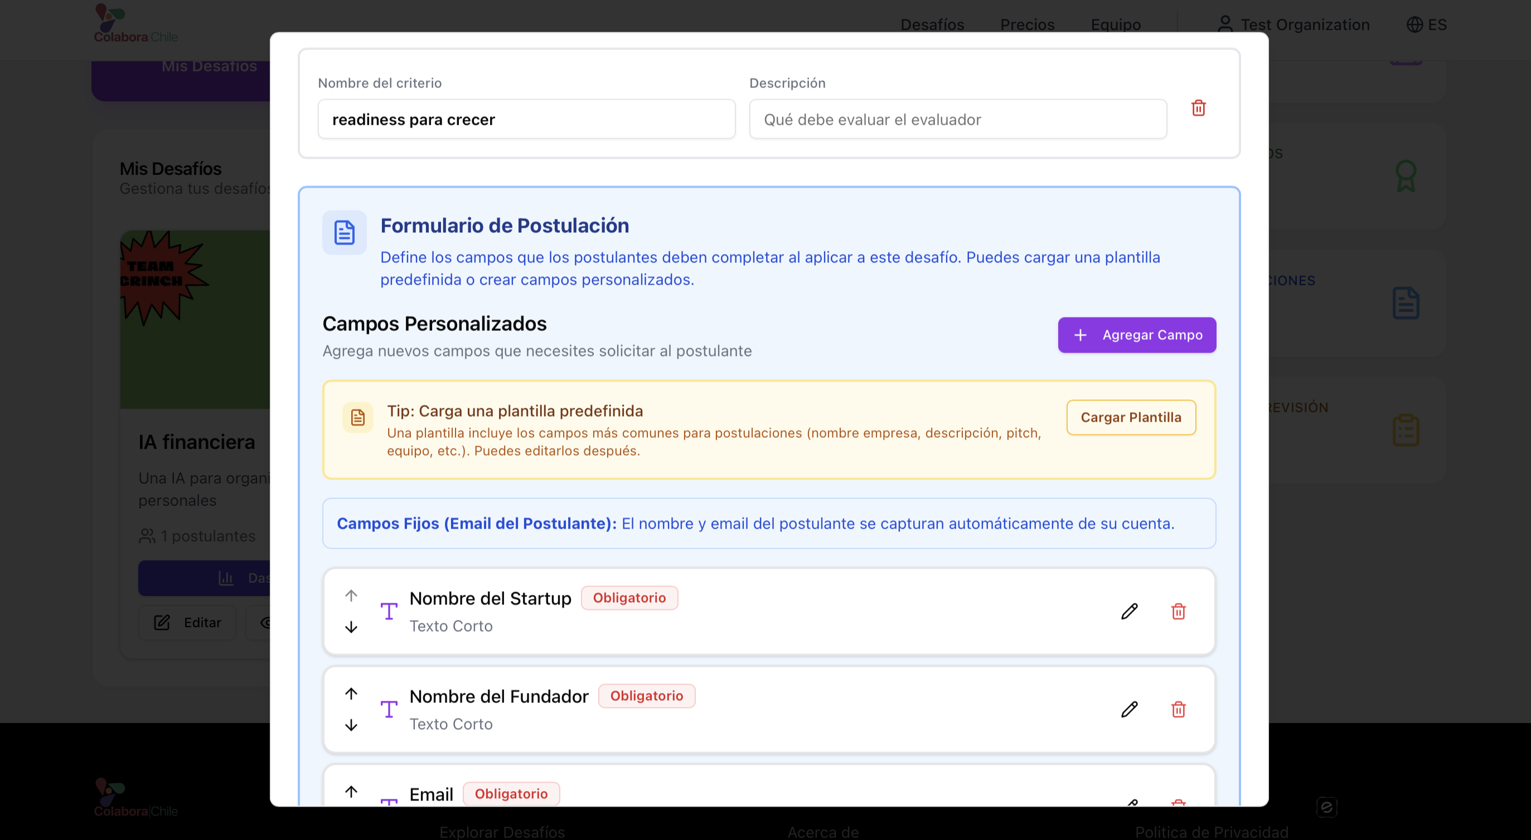Click the Obligatorio badge on Email
The width and height of the screenshot is (1531, 840).
coord(511,794)
